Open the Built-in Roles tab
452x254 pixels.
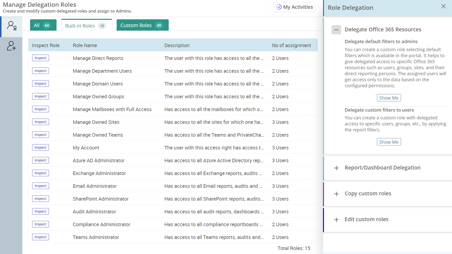(x=86, y=26)
